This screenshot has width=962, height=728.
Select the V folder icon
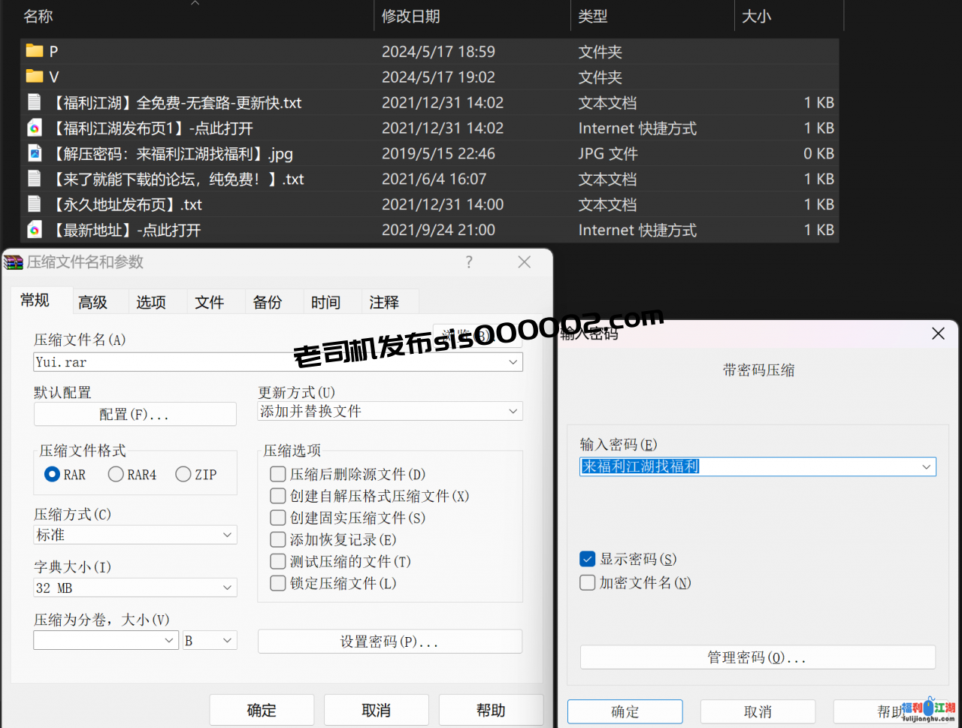(35, 77)
